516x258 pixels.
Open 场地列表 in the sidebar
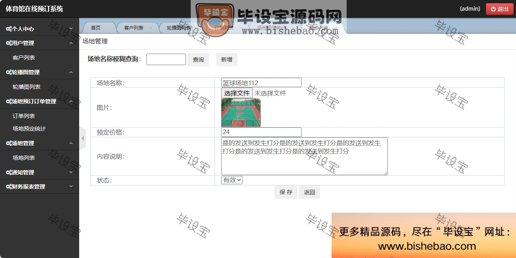24,158
